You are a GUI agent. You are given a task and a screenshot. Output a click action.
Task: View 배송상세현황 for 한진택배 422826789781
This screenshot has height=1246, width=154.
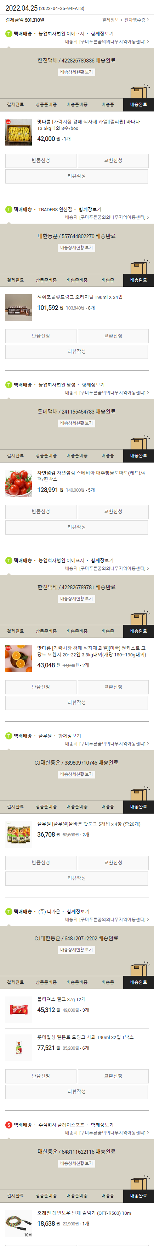[76, 599]
